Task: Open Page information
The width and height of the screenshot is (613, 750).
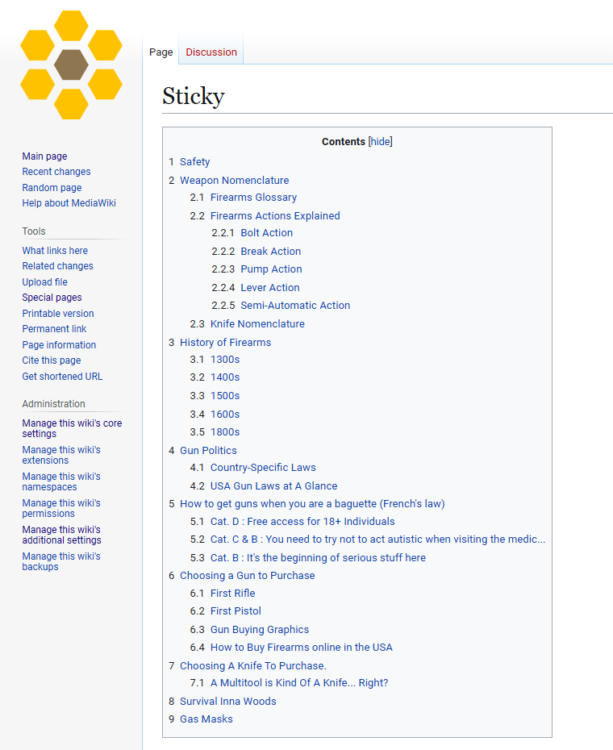Action: (x=59, y=345)
